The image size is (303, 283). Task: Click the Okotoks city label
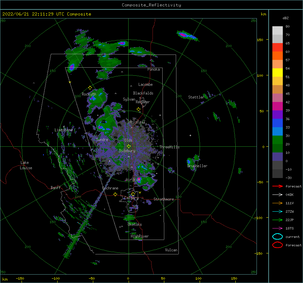coord(135,224)
